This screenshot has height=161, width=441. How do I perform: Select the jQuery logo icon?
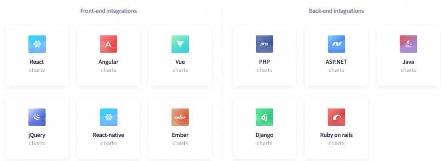pyautogui.click(x=37, y=117)
